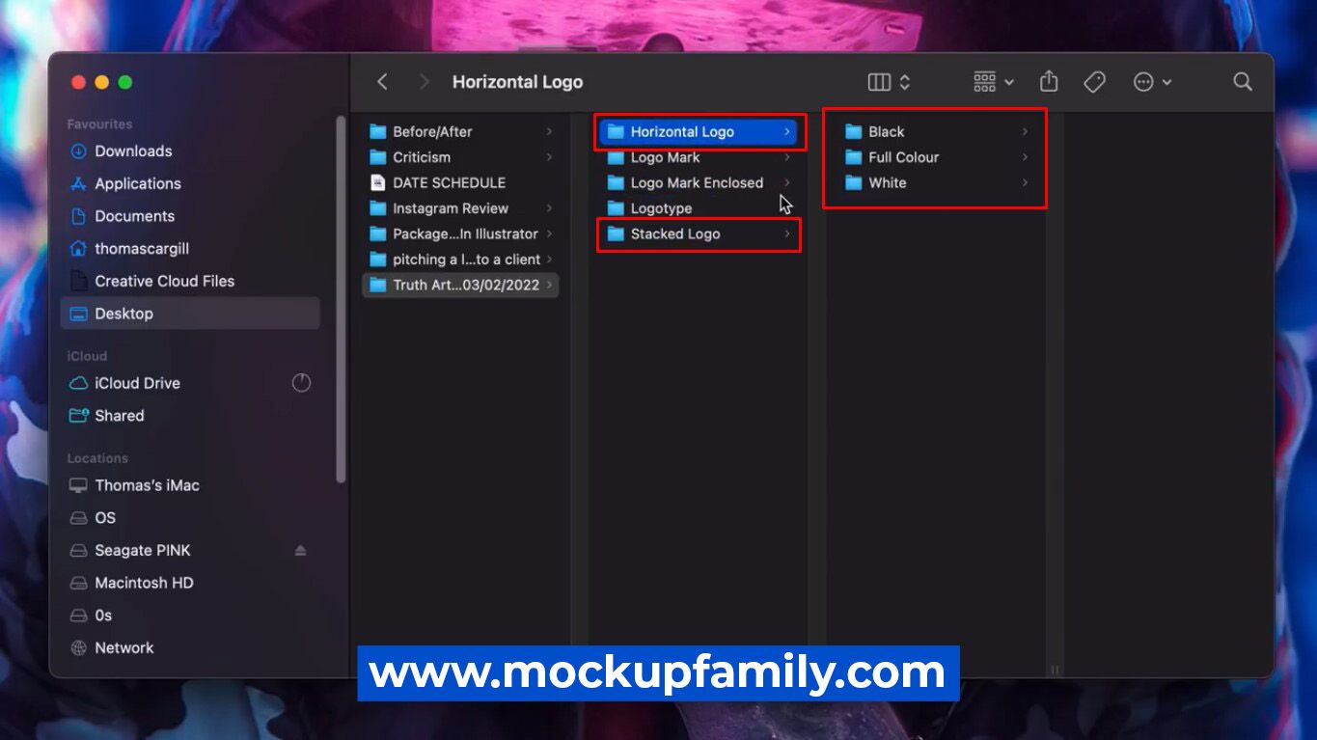Select the Stacked Logo folder
The height and width of the screenshot is (740, 1317).
(x=674, y=233)
